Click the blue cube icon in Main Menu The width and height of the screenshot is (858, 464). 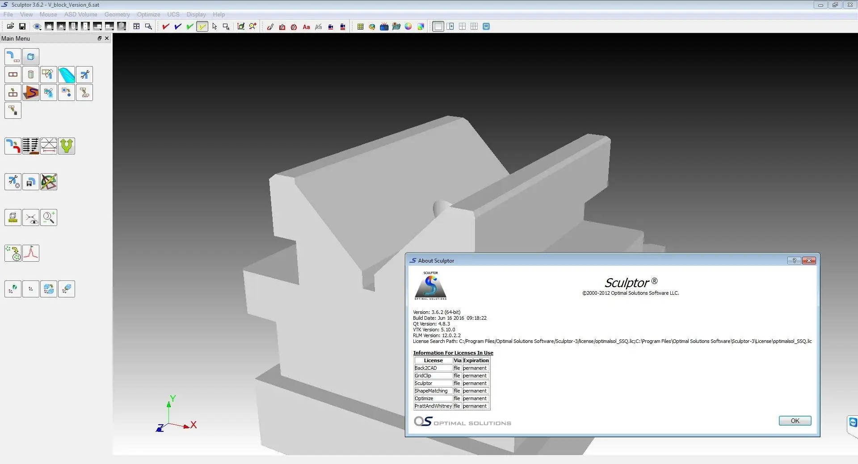31,57
